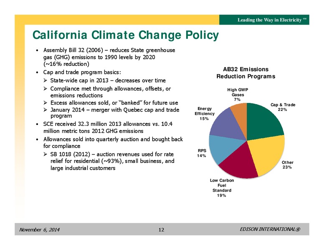
Task: Click the dark red Low Carbon Fuel slice
Action: [x=241, y=163]
